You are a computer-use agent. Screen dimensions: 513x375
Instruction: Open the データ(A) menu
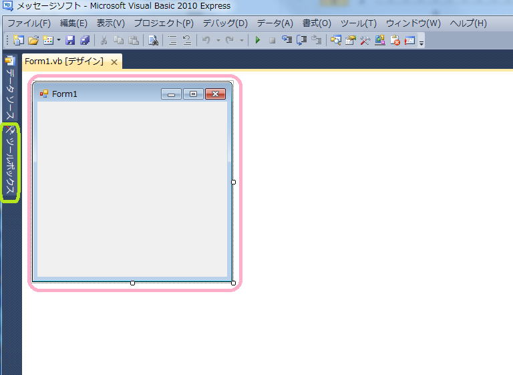coord(275,23)
